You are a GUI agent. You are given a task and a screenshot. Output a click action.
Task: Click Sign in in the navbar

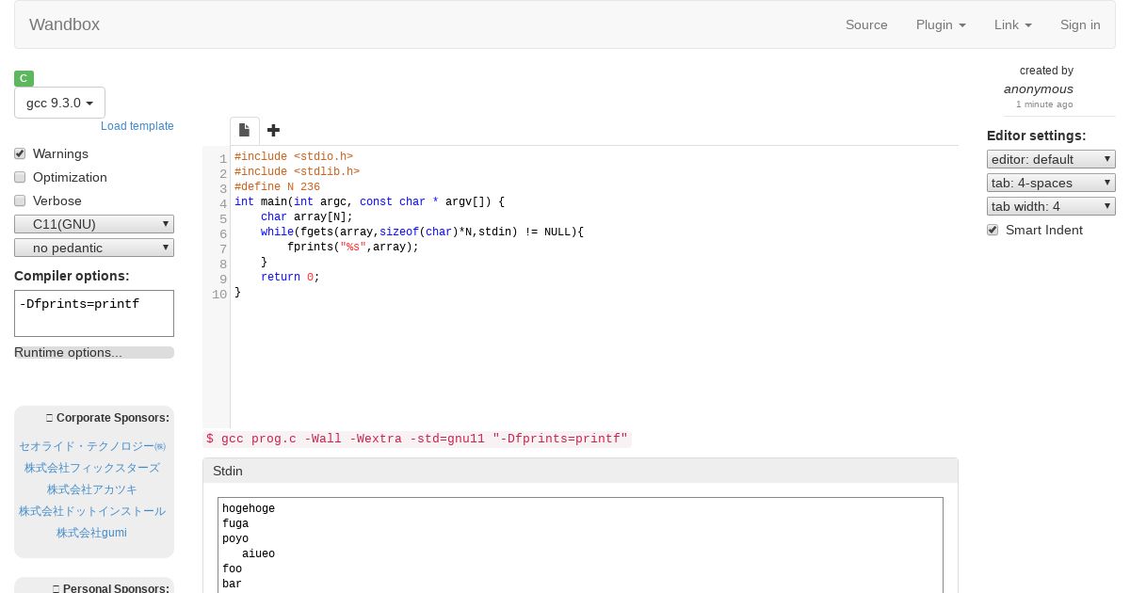1080,24
